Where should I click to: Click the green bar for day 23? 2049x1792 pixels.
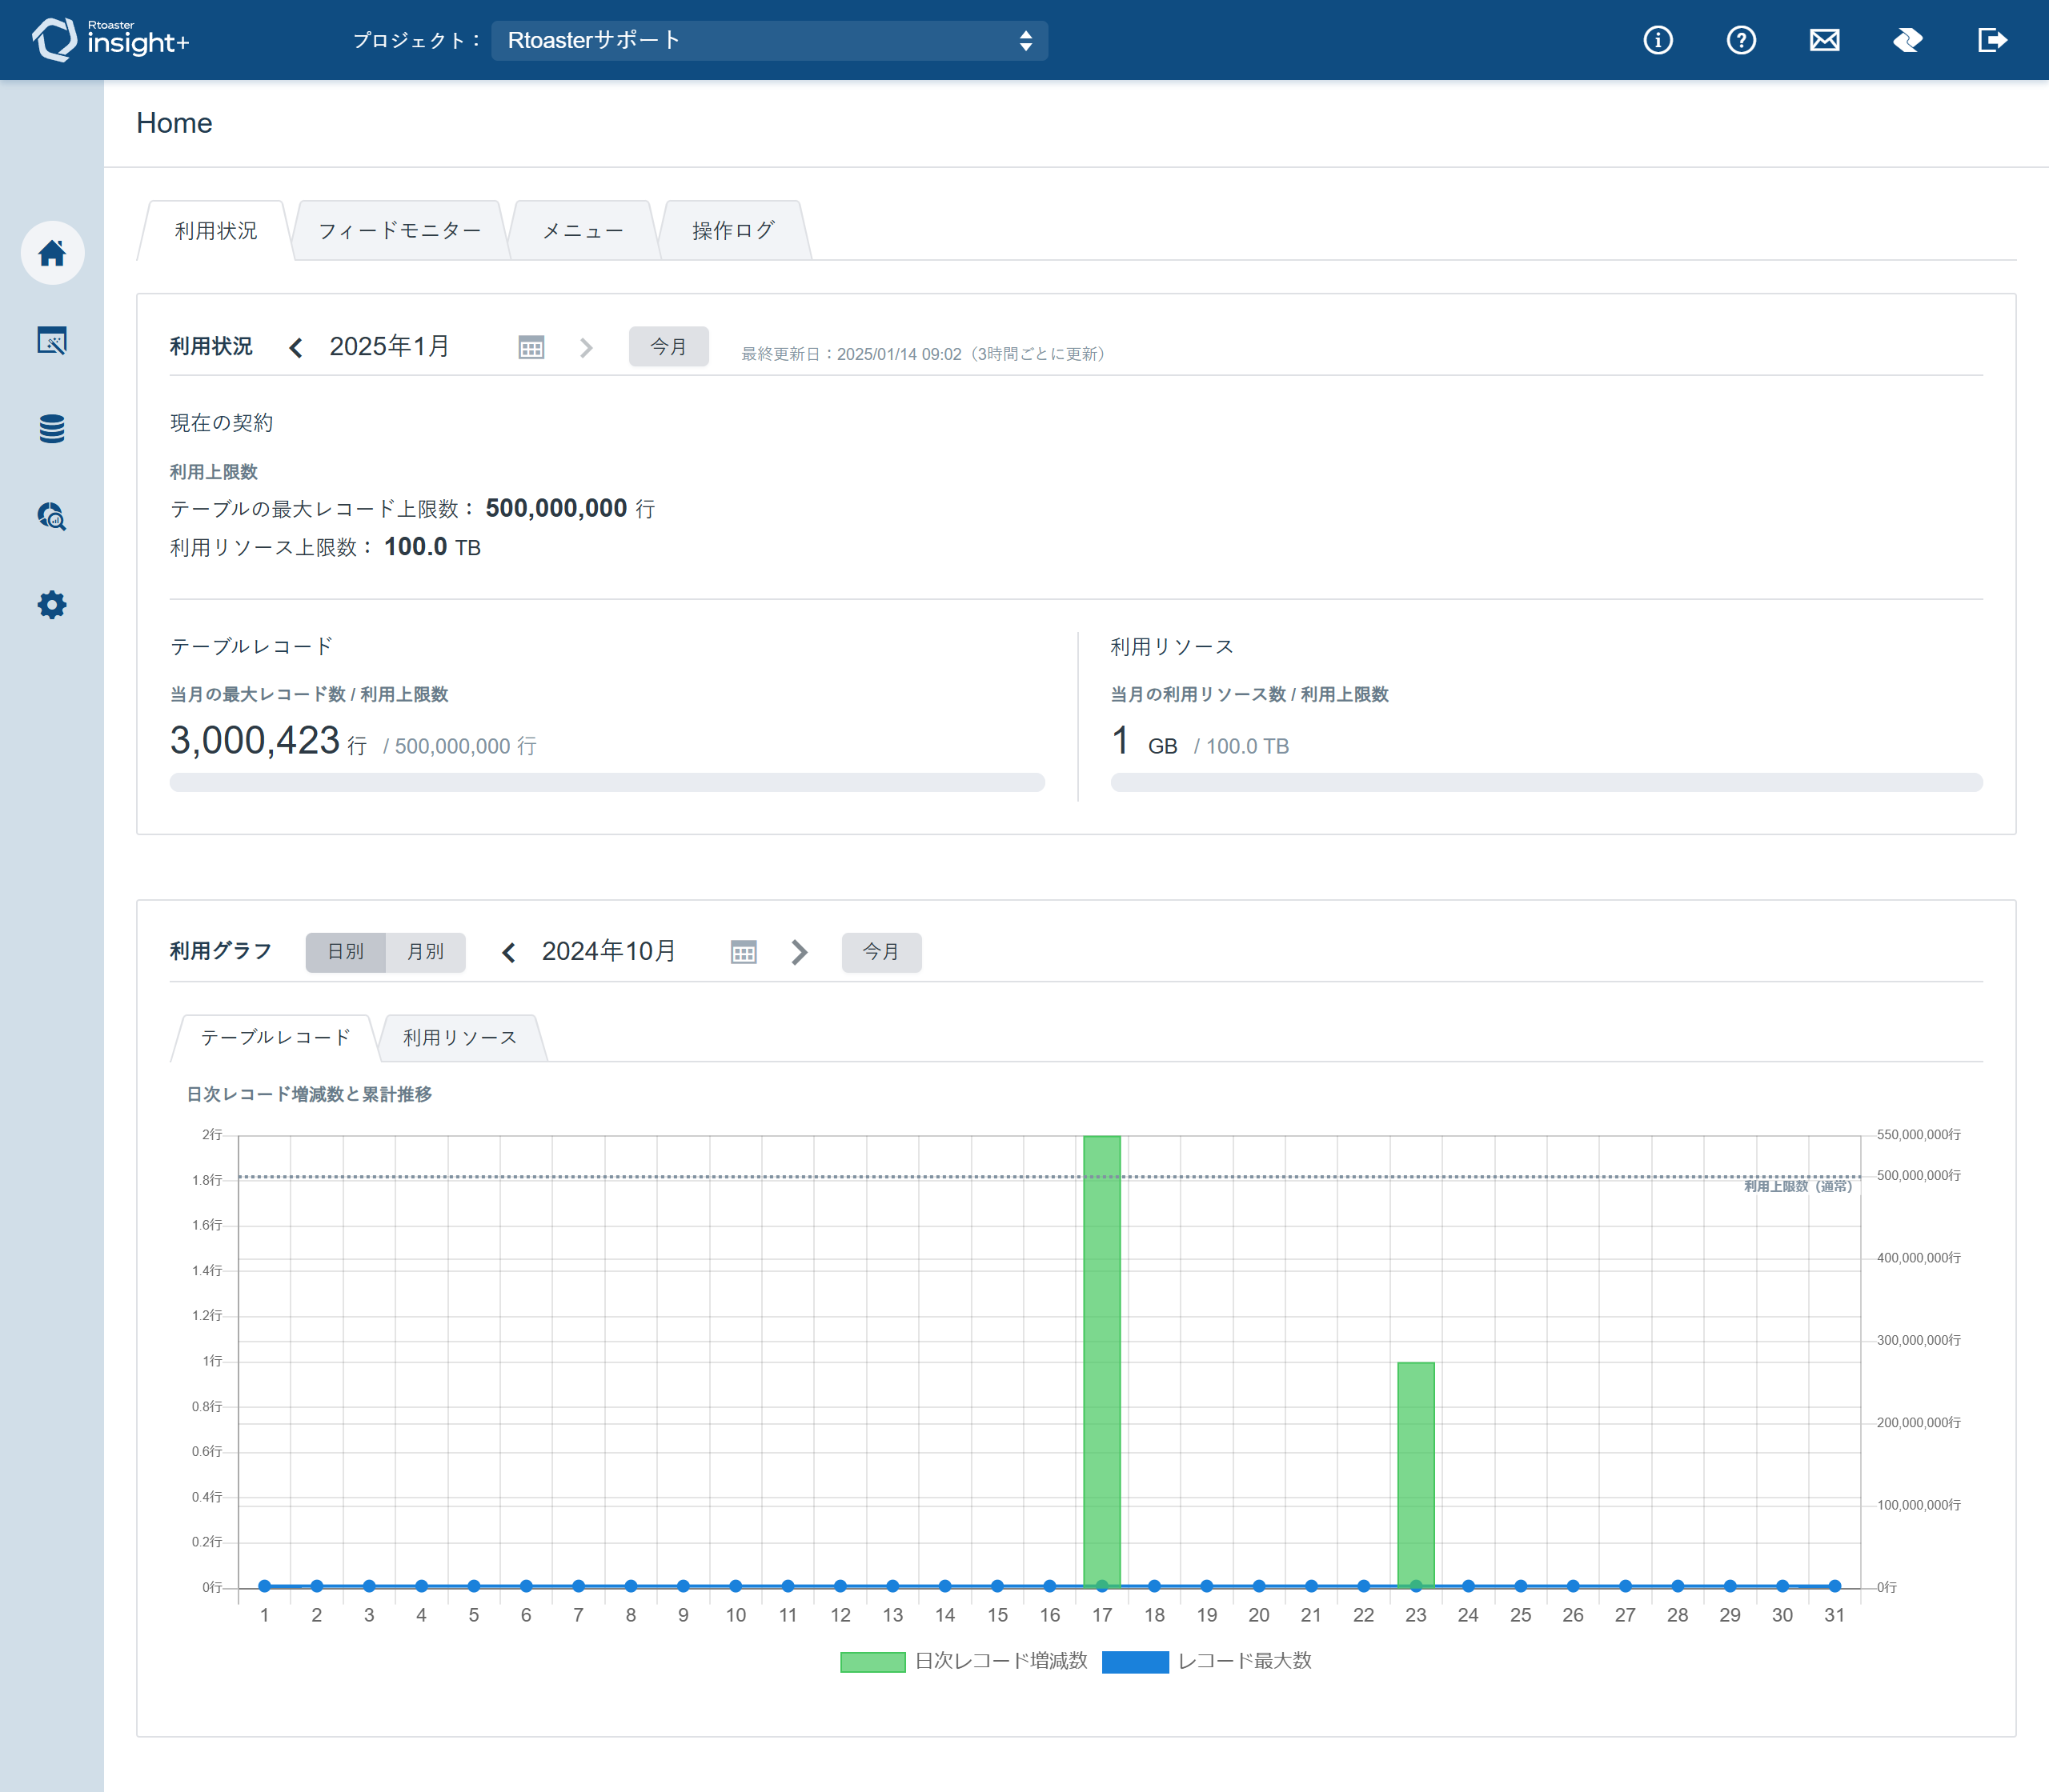1416,1474
